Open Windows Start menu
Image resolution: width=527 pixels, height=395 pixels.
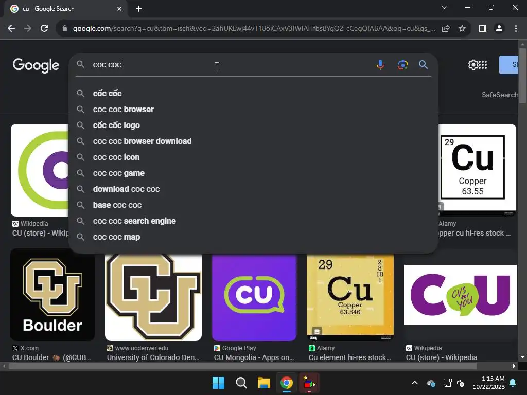point(218,383)
